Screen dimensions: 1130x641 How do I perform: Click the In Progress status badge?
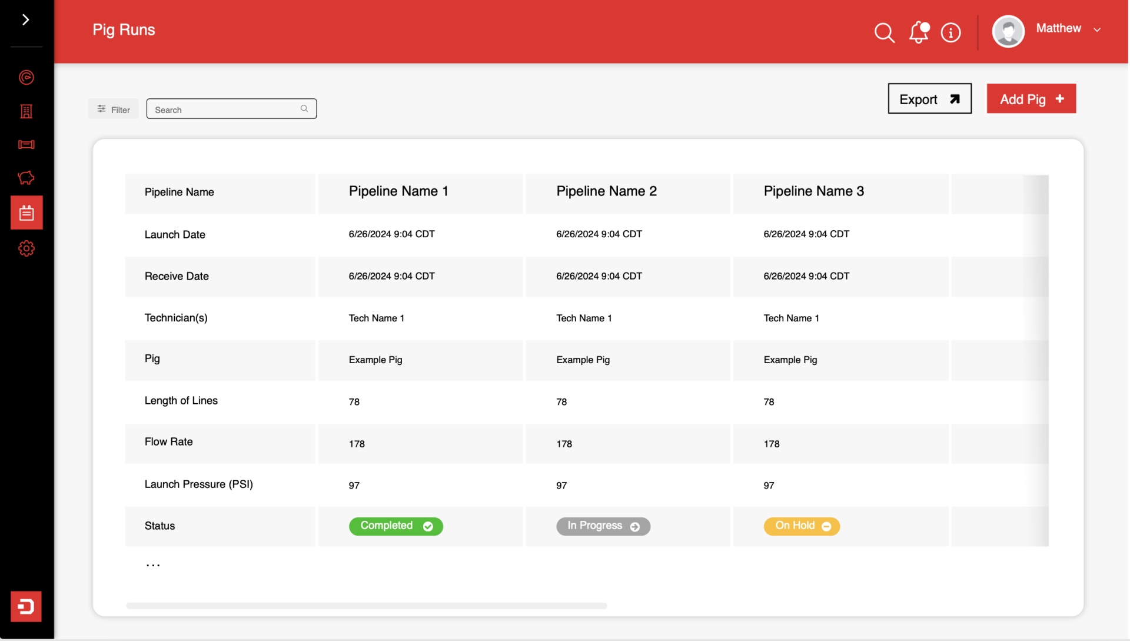(x=603, y=526)
